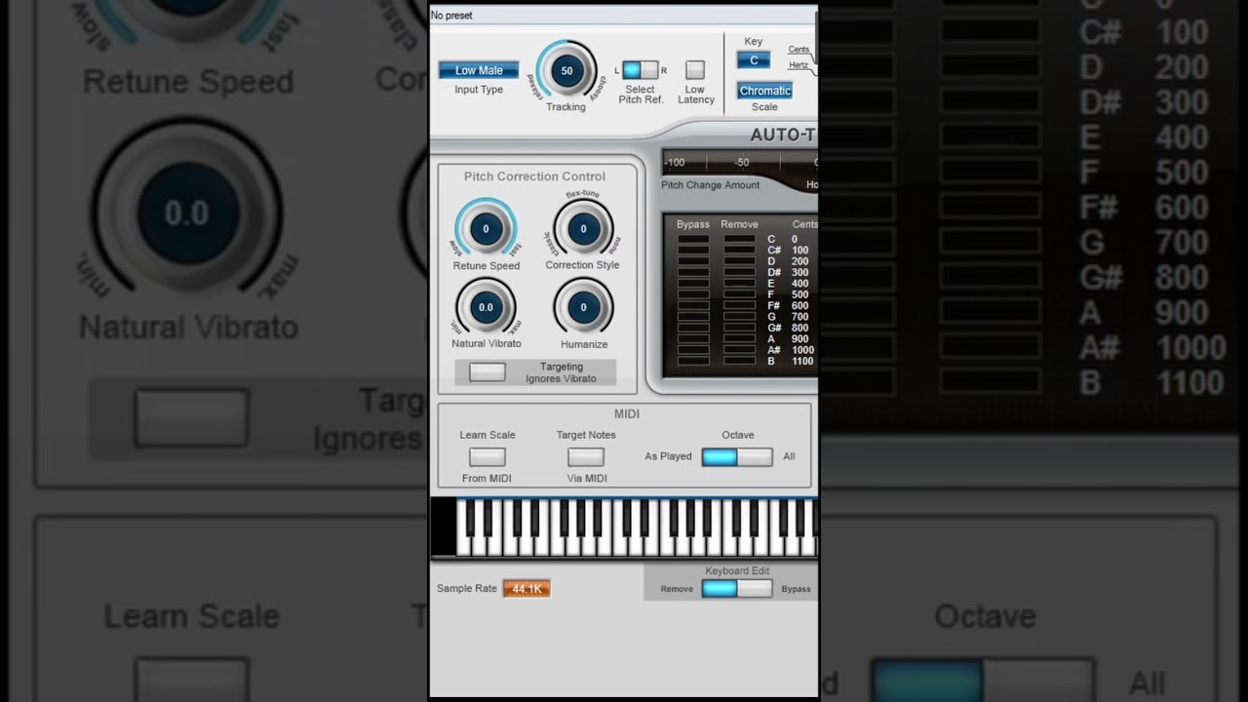Click the 'MIDI' section heading

tap(627, 414)
